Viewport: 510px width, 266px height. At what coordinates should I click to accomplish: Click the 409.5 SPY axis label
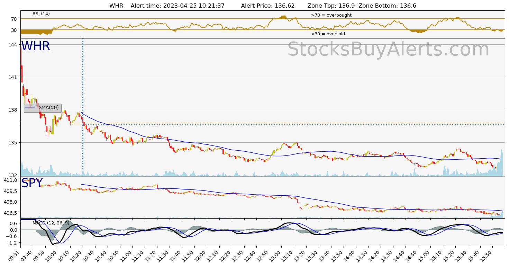pos(11,191)
